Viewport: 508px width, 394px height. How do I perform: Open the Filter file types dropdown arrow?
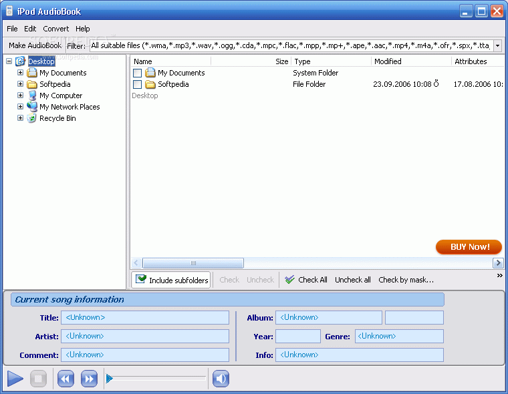[x=497, y=45]
